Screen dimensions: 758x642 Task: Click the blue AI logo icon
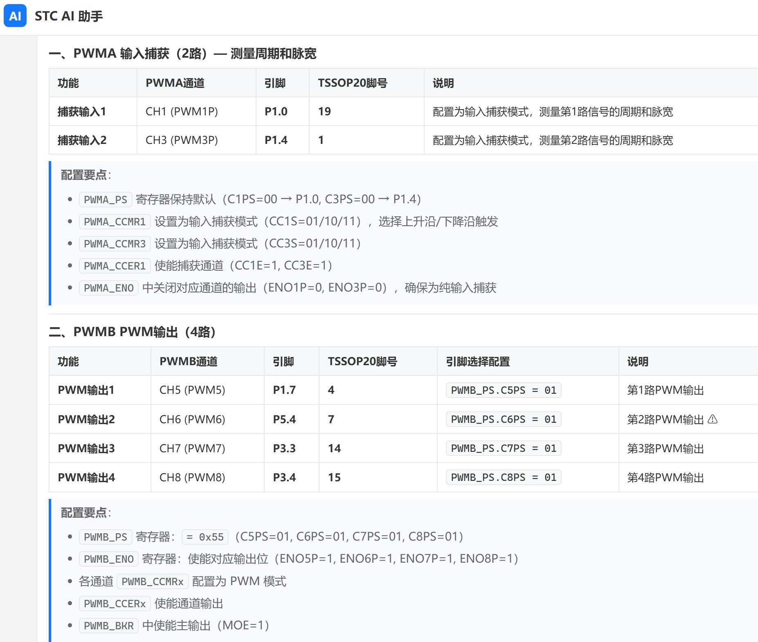point(15,16)
